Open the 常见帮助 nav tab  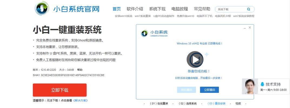pos(202,9)
